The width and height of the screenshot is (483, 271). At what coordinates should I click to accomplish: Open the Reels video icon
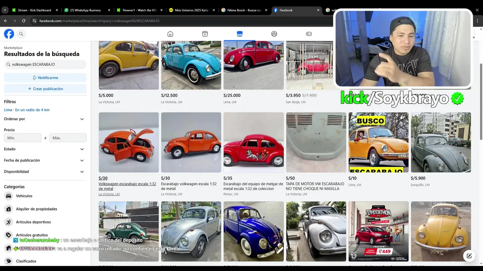[205, 34]
